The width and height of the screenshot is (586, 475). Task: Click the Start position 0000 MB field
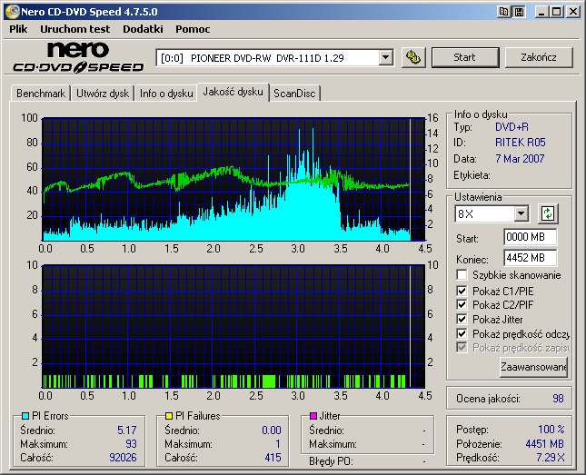[530, 237]
